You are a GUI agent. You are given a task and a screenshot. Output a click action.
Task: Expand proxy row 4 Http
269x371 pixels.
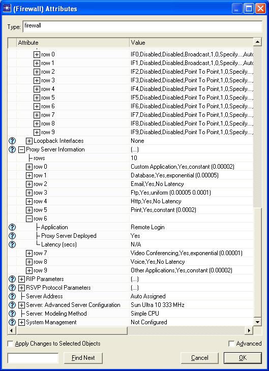tap(29, 202)
